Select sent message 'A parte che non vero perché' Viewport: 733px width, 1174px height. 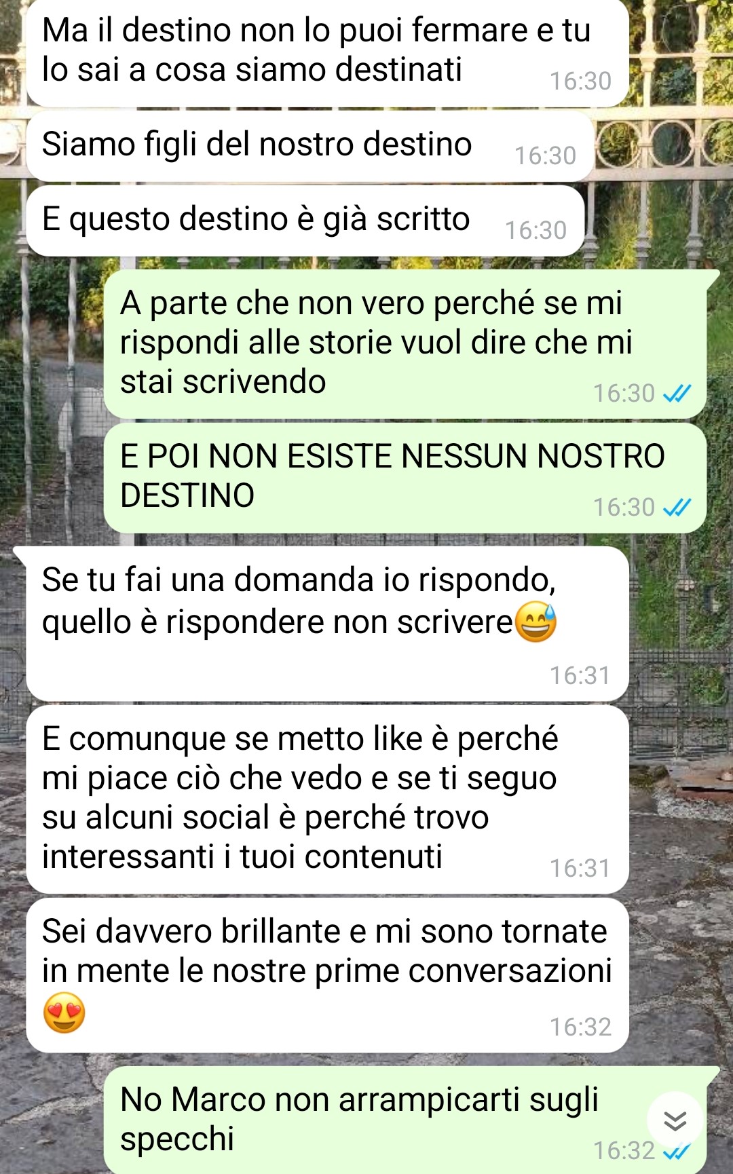[405, 343]
